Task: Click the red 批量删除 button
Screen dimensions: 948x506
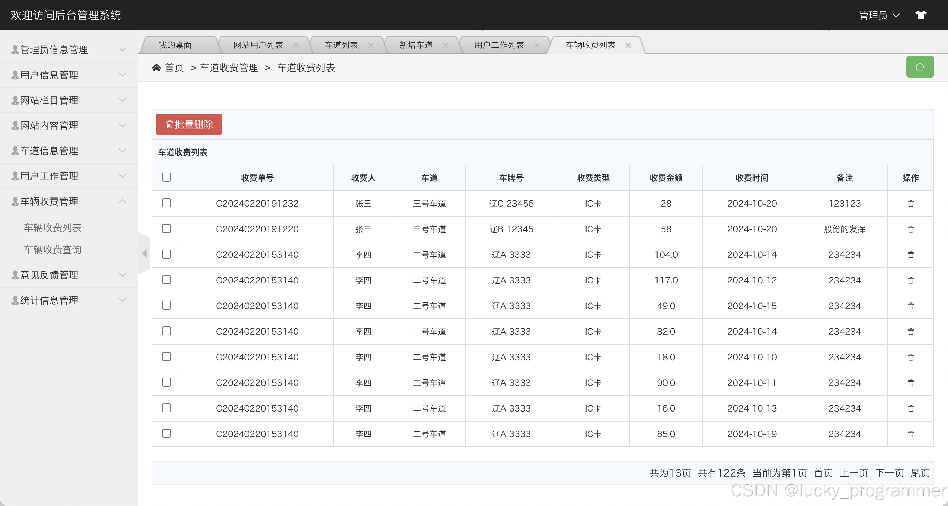Action: pos(189,124)
